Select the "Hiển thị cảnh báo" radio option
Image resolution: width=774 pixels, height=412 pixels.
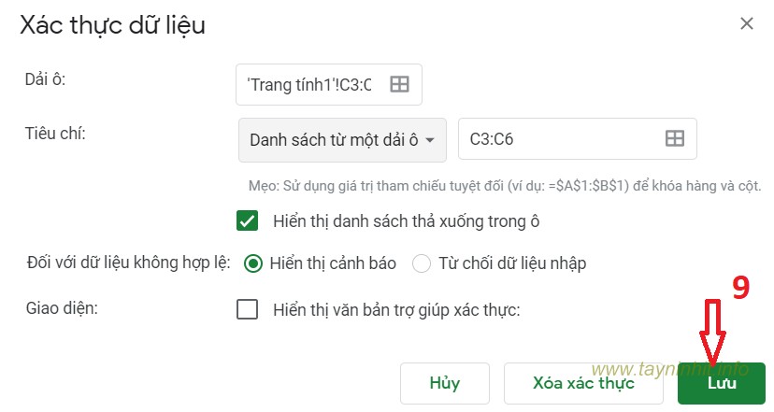tap(252, 263)
